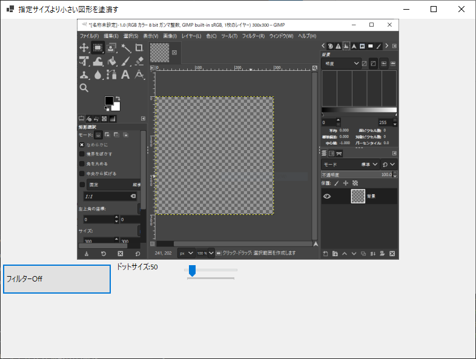Image resolution: width=476 pixels, height=359 pixels.
Task: Open the px unit dropdown in status bar
Action: [186, 252]
